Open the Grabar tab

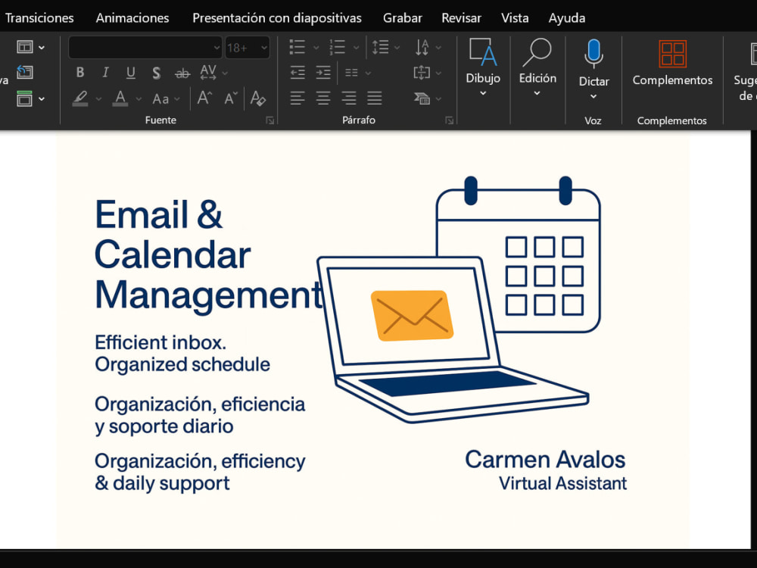[x=402, y=18]
